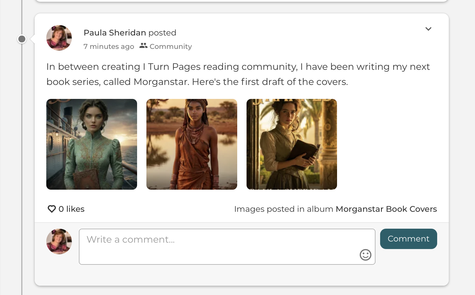The width and height of the screenshot is (475, 295).
Task: Open the 7 minutes ago timestamp
Action: (109, 47)
